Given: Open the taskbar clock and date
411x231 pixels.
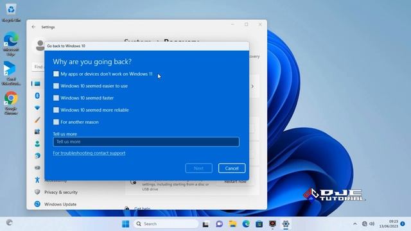Looking at the screenshot, I should (389, 224).
